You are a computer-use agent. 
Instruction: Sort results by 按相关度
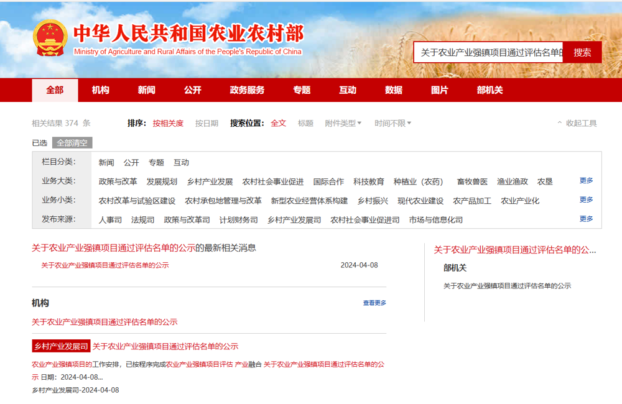click(x=168, y=123)
